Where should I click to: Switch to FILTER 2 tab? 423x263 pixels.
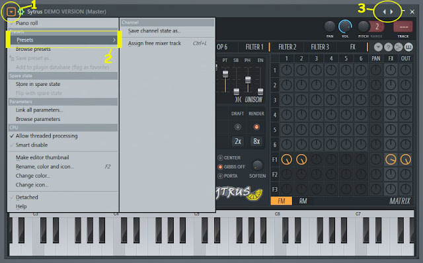click(x=287, y=47)
